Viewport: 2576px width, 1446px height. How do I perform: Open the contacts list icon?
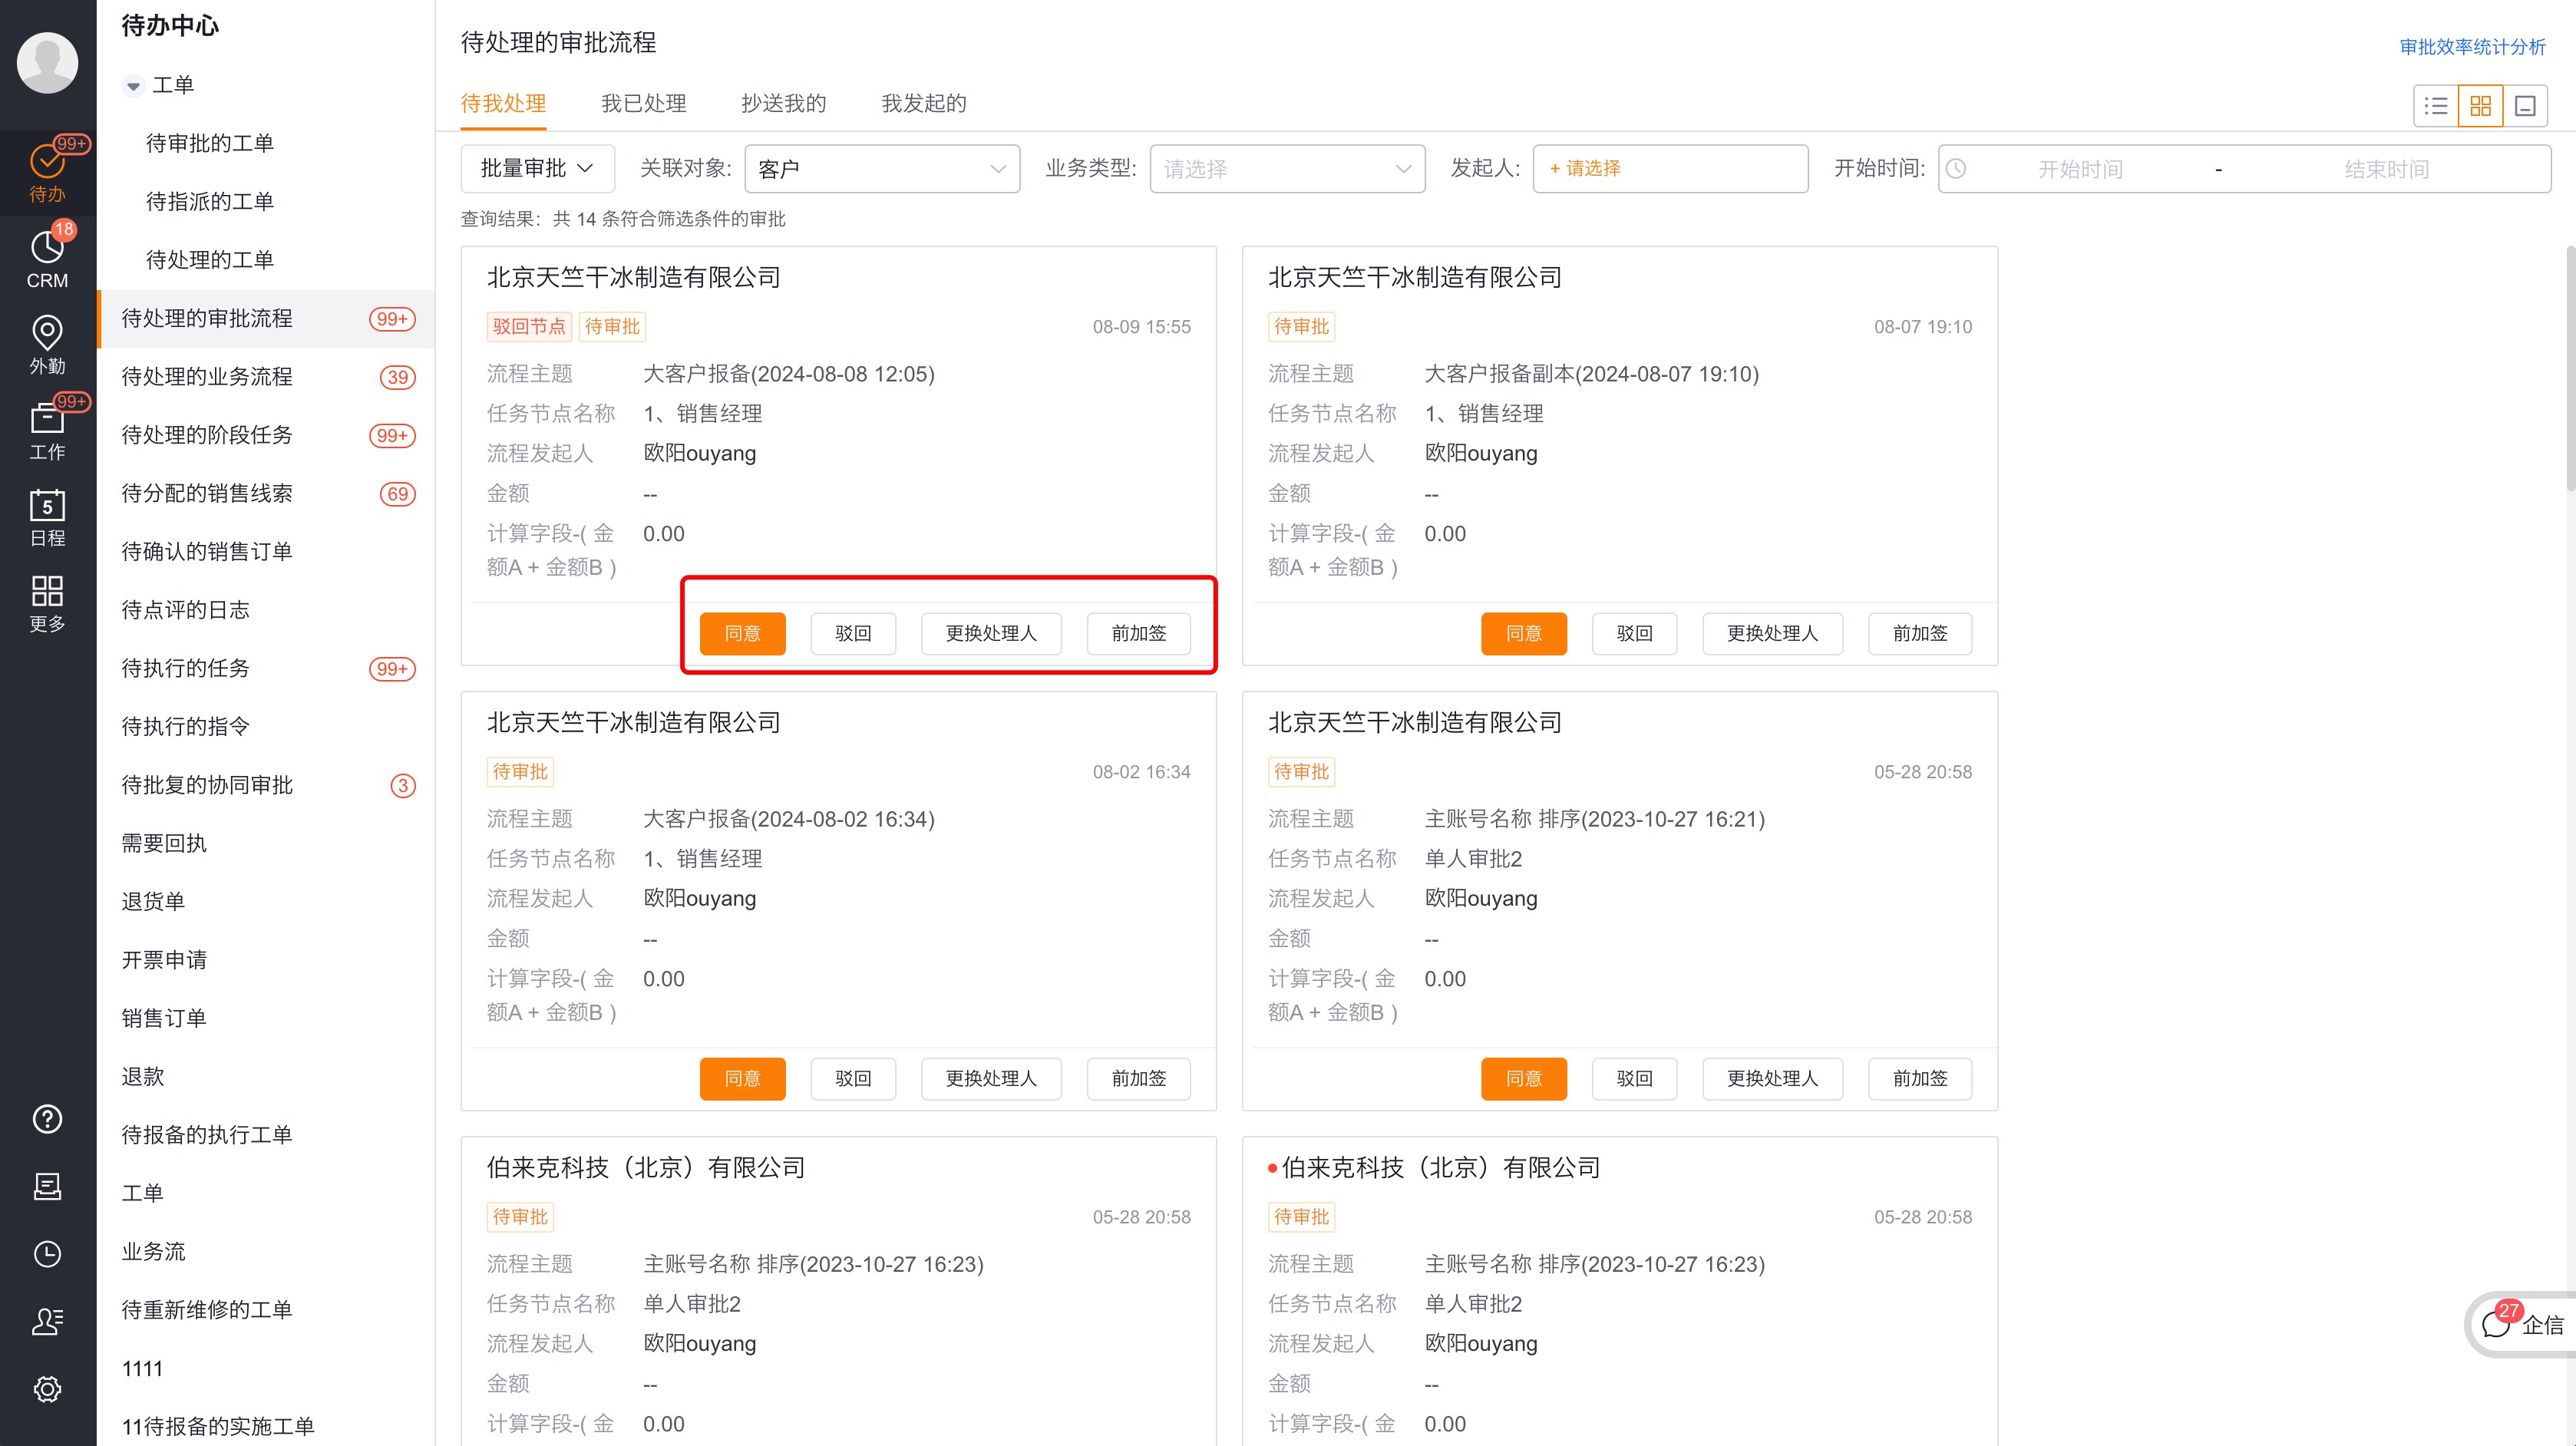coord(47,1321)
